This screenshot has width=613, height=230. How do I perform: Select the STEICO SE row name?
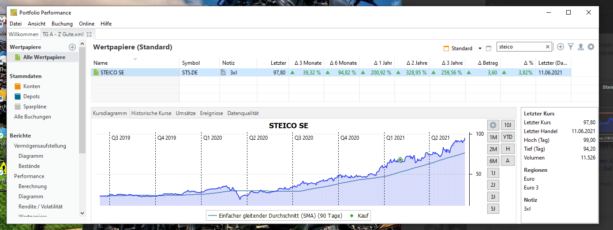112,72
